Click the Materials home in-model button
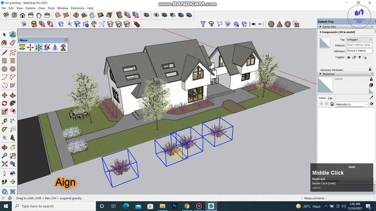Viewport: 376px width, 211px height. click(x=332, y=104)
